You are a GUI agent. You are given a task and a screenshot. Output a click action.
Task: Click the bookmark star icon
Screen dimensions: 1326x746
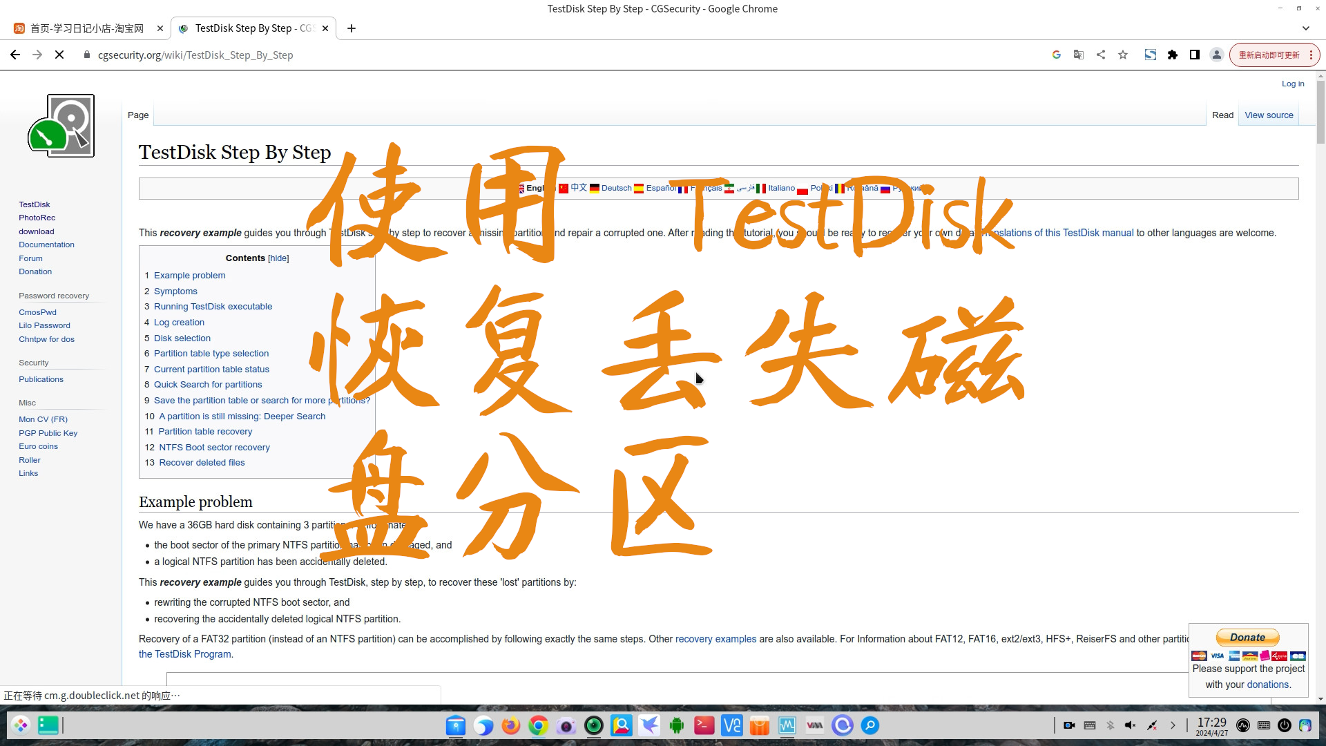coord(1123,55)
